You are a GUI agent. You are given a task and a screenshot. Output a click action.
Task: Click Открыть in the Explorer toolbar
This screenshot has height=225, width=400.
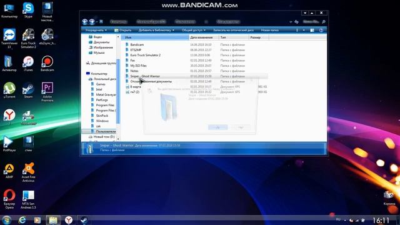click(x=123, y=30)
